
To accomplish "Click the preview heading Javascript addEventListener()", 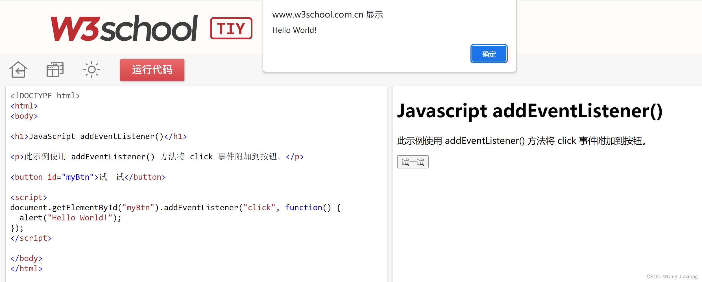I will 530,111.
